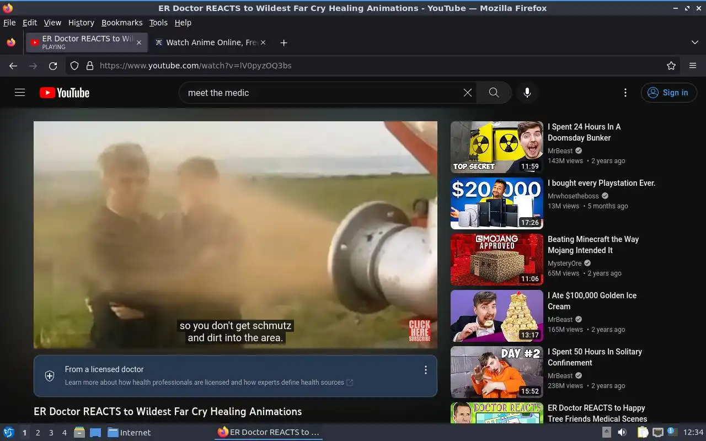This screenshot has height=441, width=706.
Task: Open the Golden Ice Cream thumbnail
Action: [x=497, y=316]
